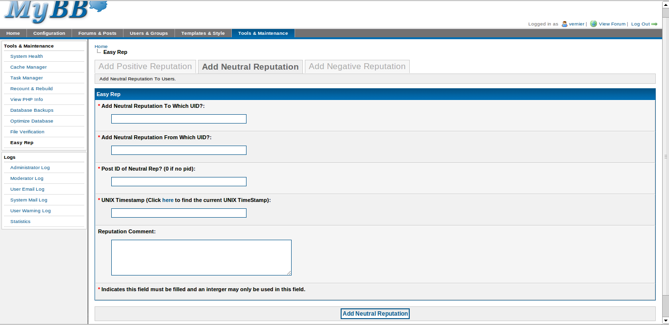View the Administrator Log
The image size is (669, 325).
pyautogui.click(x=30, y=168)
